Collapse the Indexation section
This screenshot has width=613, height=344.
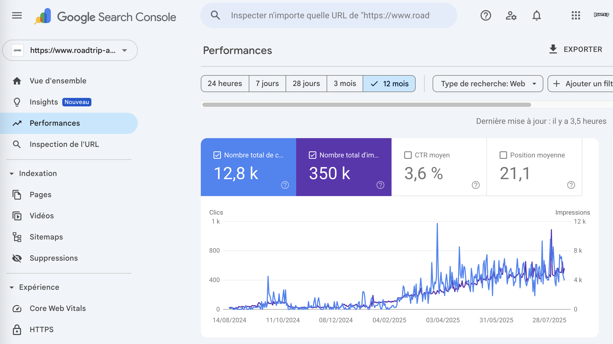click(12, 174)
